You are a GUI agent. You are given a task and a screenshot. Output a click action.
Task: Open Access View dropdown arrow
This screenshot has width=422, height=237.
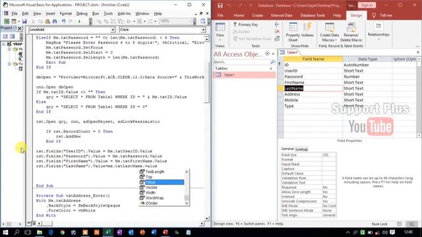pyautogui.click(x=220, y=39)
